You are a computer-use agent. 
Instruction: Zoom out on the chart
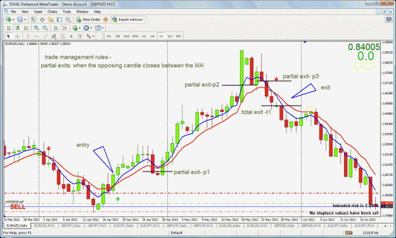click(45, 28)
